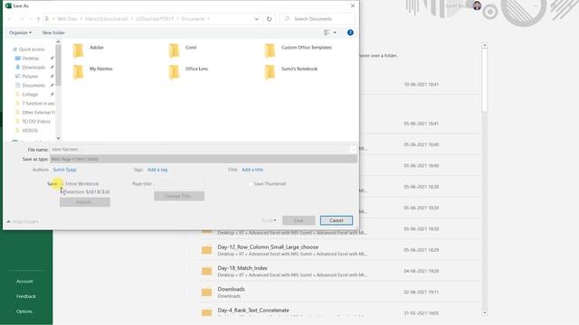579x325 pixels.
Task: Open the Corel folder
Action: (x=183, y=50)
